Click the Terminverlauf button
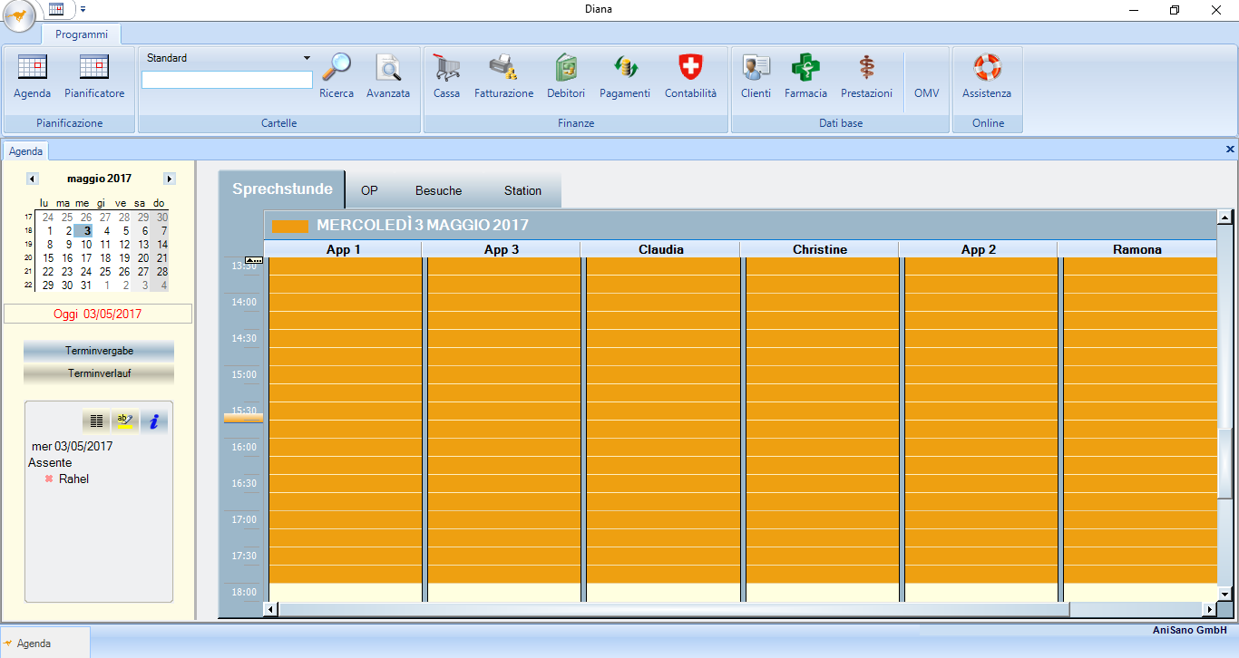1239x658 pixels. coord(99,373)
